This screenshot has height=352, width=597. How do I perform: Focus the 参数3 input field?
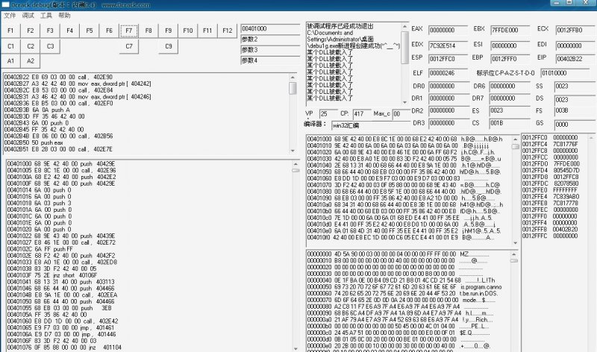coord(270,50)
